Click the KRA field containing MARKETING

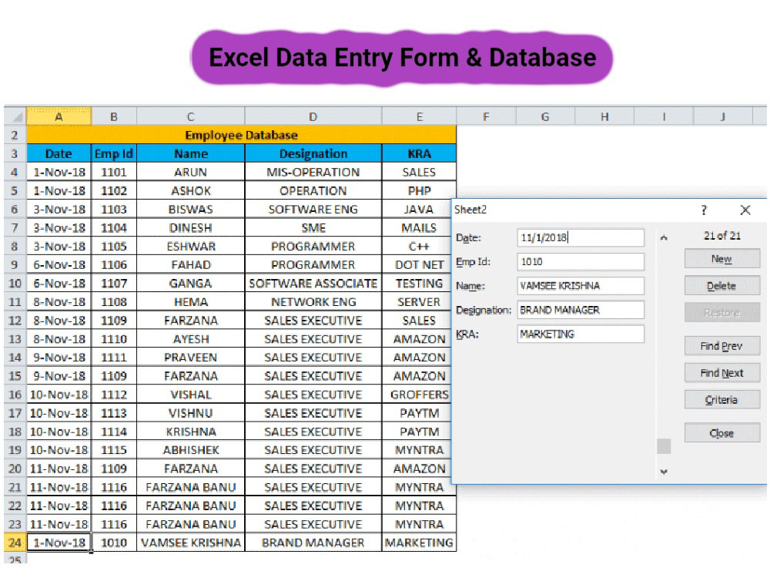click(x=581, y=334)
